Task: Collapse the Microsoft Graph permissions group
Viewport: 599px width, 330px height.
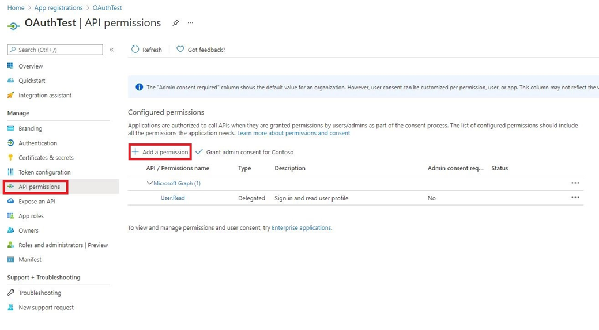Action: click(150, 183)
